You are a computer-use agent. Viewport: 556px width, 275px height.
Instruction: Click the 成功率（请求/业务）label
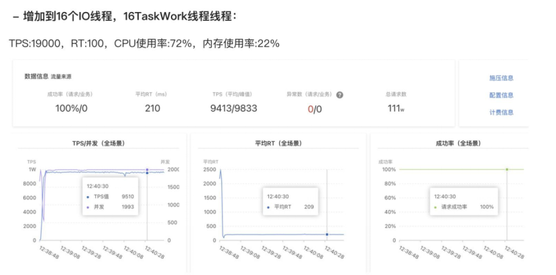tap(70, 94)
